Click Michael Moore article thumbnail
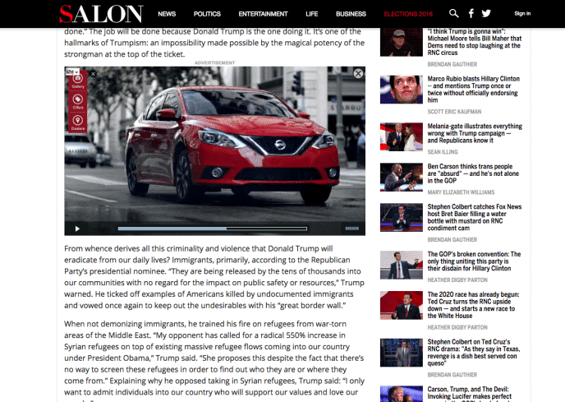The height and width of the screenshot is (402, 565). (x=402, y=42)
